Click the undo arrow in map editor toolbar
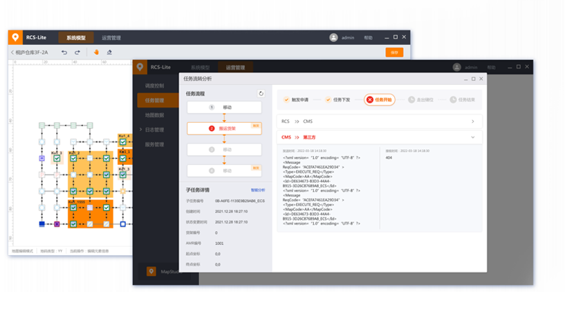Image resolution: width=565 pixels, height=309 pixels. pyautogui.click(x=64, y=52)
